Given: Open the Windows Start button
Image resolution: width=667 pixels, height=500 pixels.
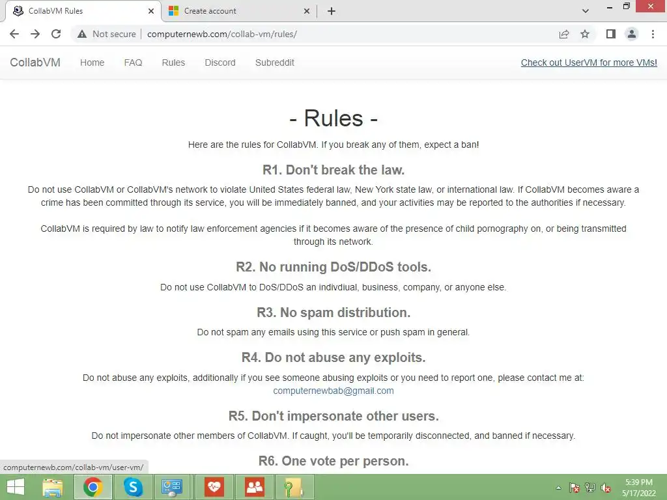Looking at the screenshot, I should [16, 487].
